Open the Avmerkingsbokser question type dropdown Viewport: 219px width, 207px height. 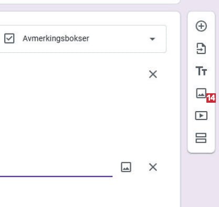(x=82, y=39)
